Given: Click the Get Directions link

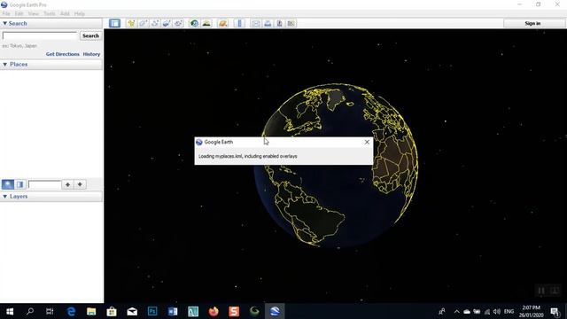Looking at the screenshot, I should 63,54.
